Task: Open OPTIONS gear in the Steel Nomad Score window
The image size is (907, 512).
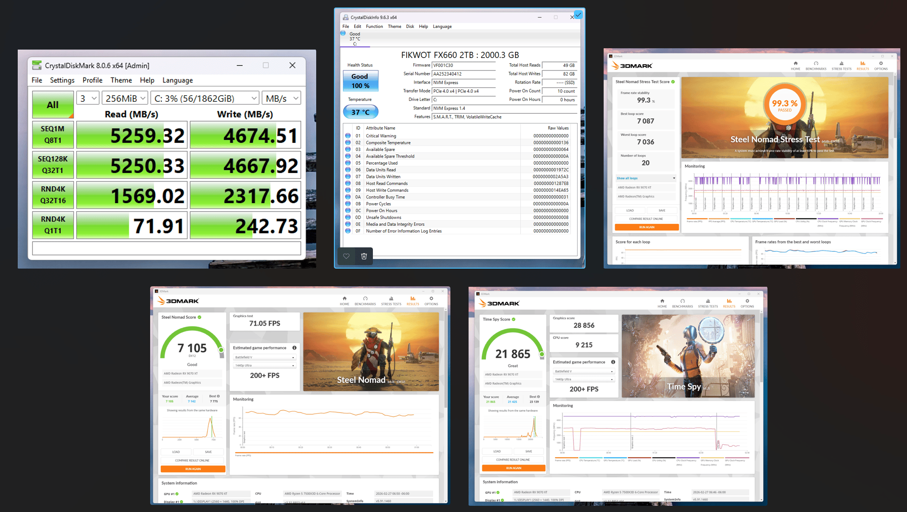Action: point(431,298)
